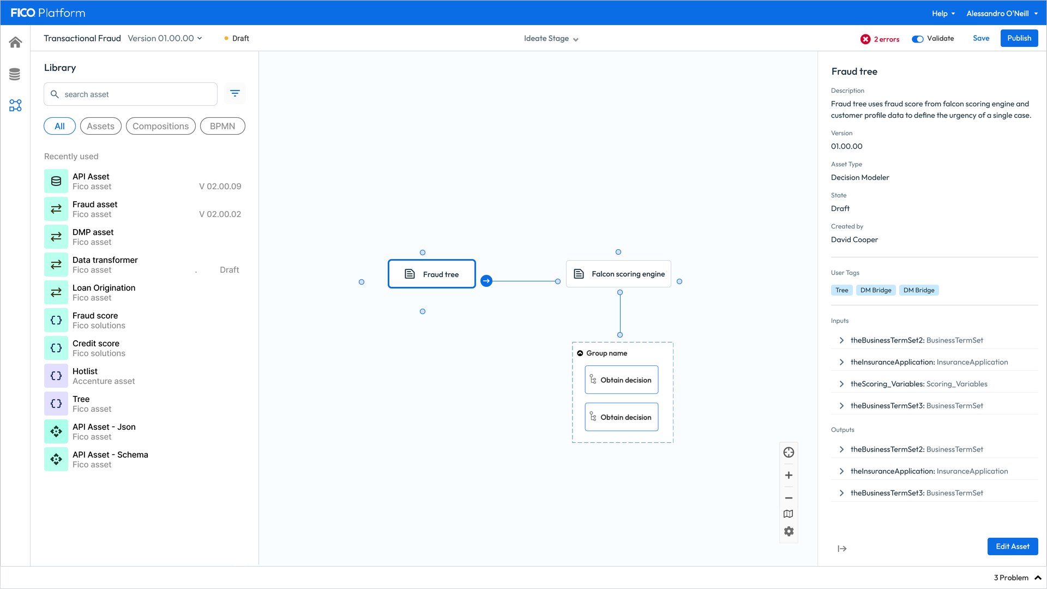1047x589 pixels.
Task: Click the Edit Asset button
Action: pos(1013,546)
